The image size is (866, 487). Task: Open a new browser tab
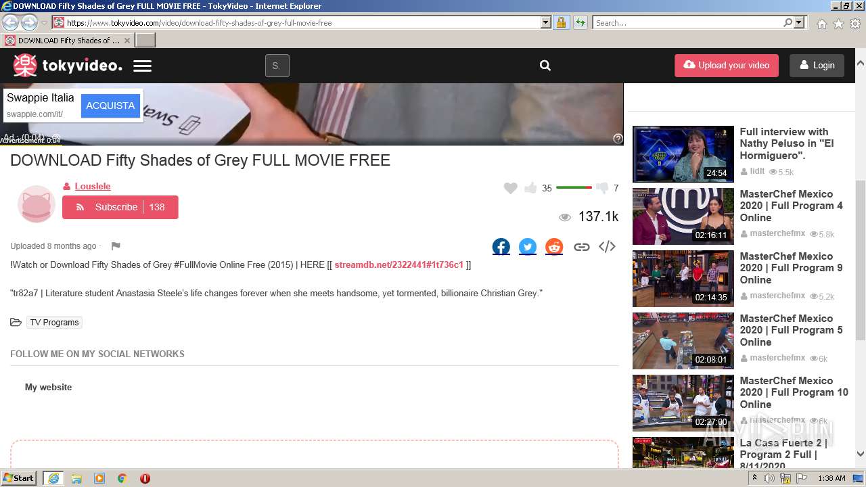tap(145, 41)
